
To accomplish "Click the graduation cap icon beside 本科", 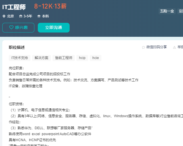I will [x=39, y=16].
